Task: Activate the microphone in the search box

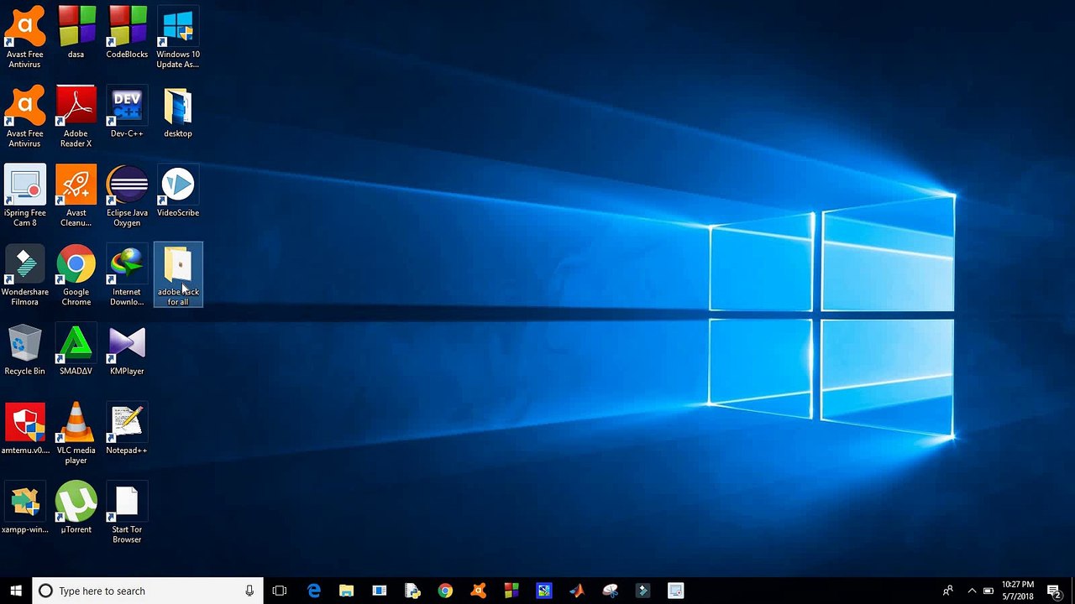Action: (249, 591)
